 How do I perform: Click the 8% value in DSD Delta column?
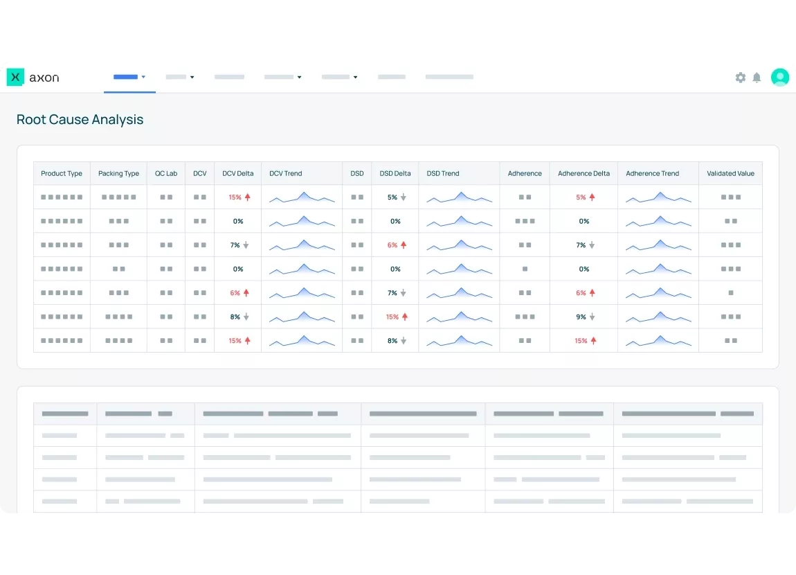click(392, 340)
